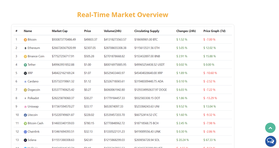Image resolution: width=279 pixels, height=148 pixels.
Task: Click the Real-Time Market Overview heading
Action: 123,15
